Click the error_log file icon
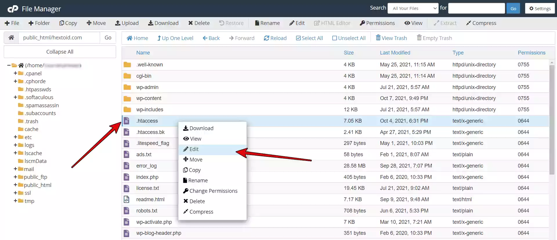Image resolution: width=557 pixels, height=240 pixels. point(126,166)
